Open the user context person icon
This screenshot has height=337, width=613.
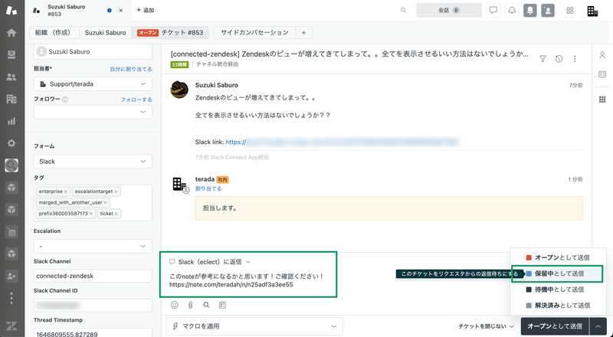[602, 55]
